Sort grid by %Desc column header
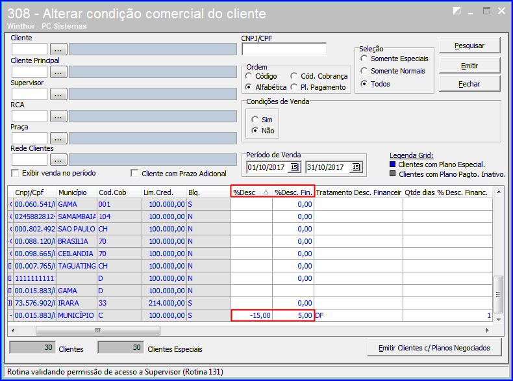513x381 pixels. [x=251, y=192]
